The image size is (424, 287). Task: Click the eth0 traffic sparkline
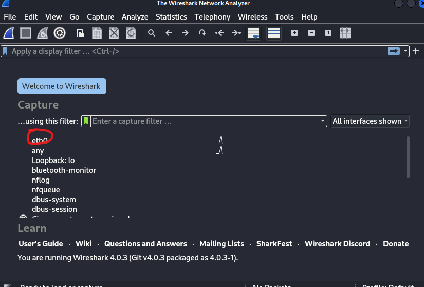pos(219,140)
